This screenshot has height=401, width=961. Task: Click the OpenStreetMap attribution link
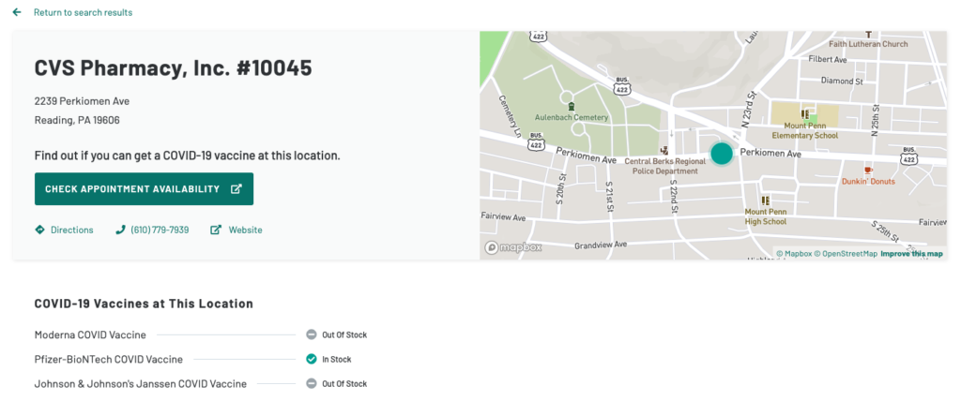846,254
